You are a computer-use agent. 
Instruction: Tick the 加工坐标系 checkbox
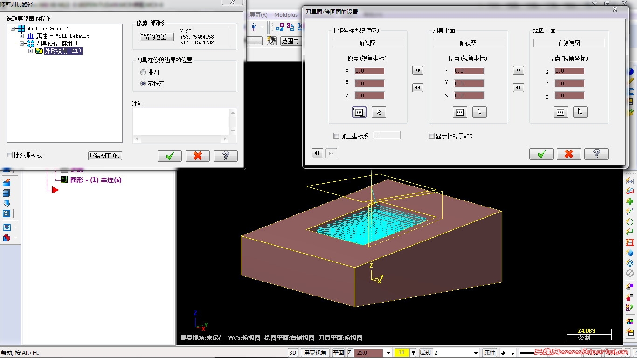(336, 136)
